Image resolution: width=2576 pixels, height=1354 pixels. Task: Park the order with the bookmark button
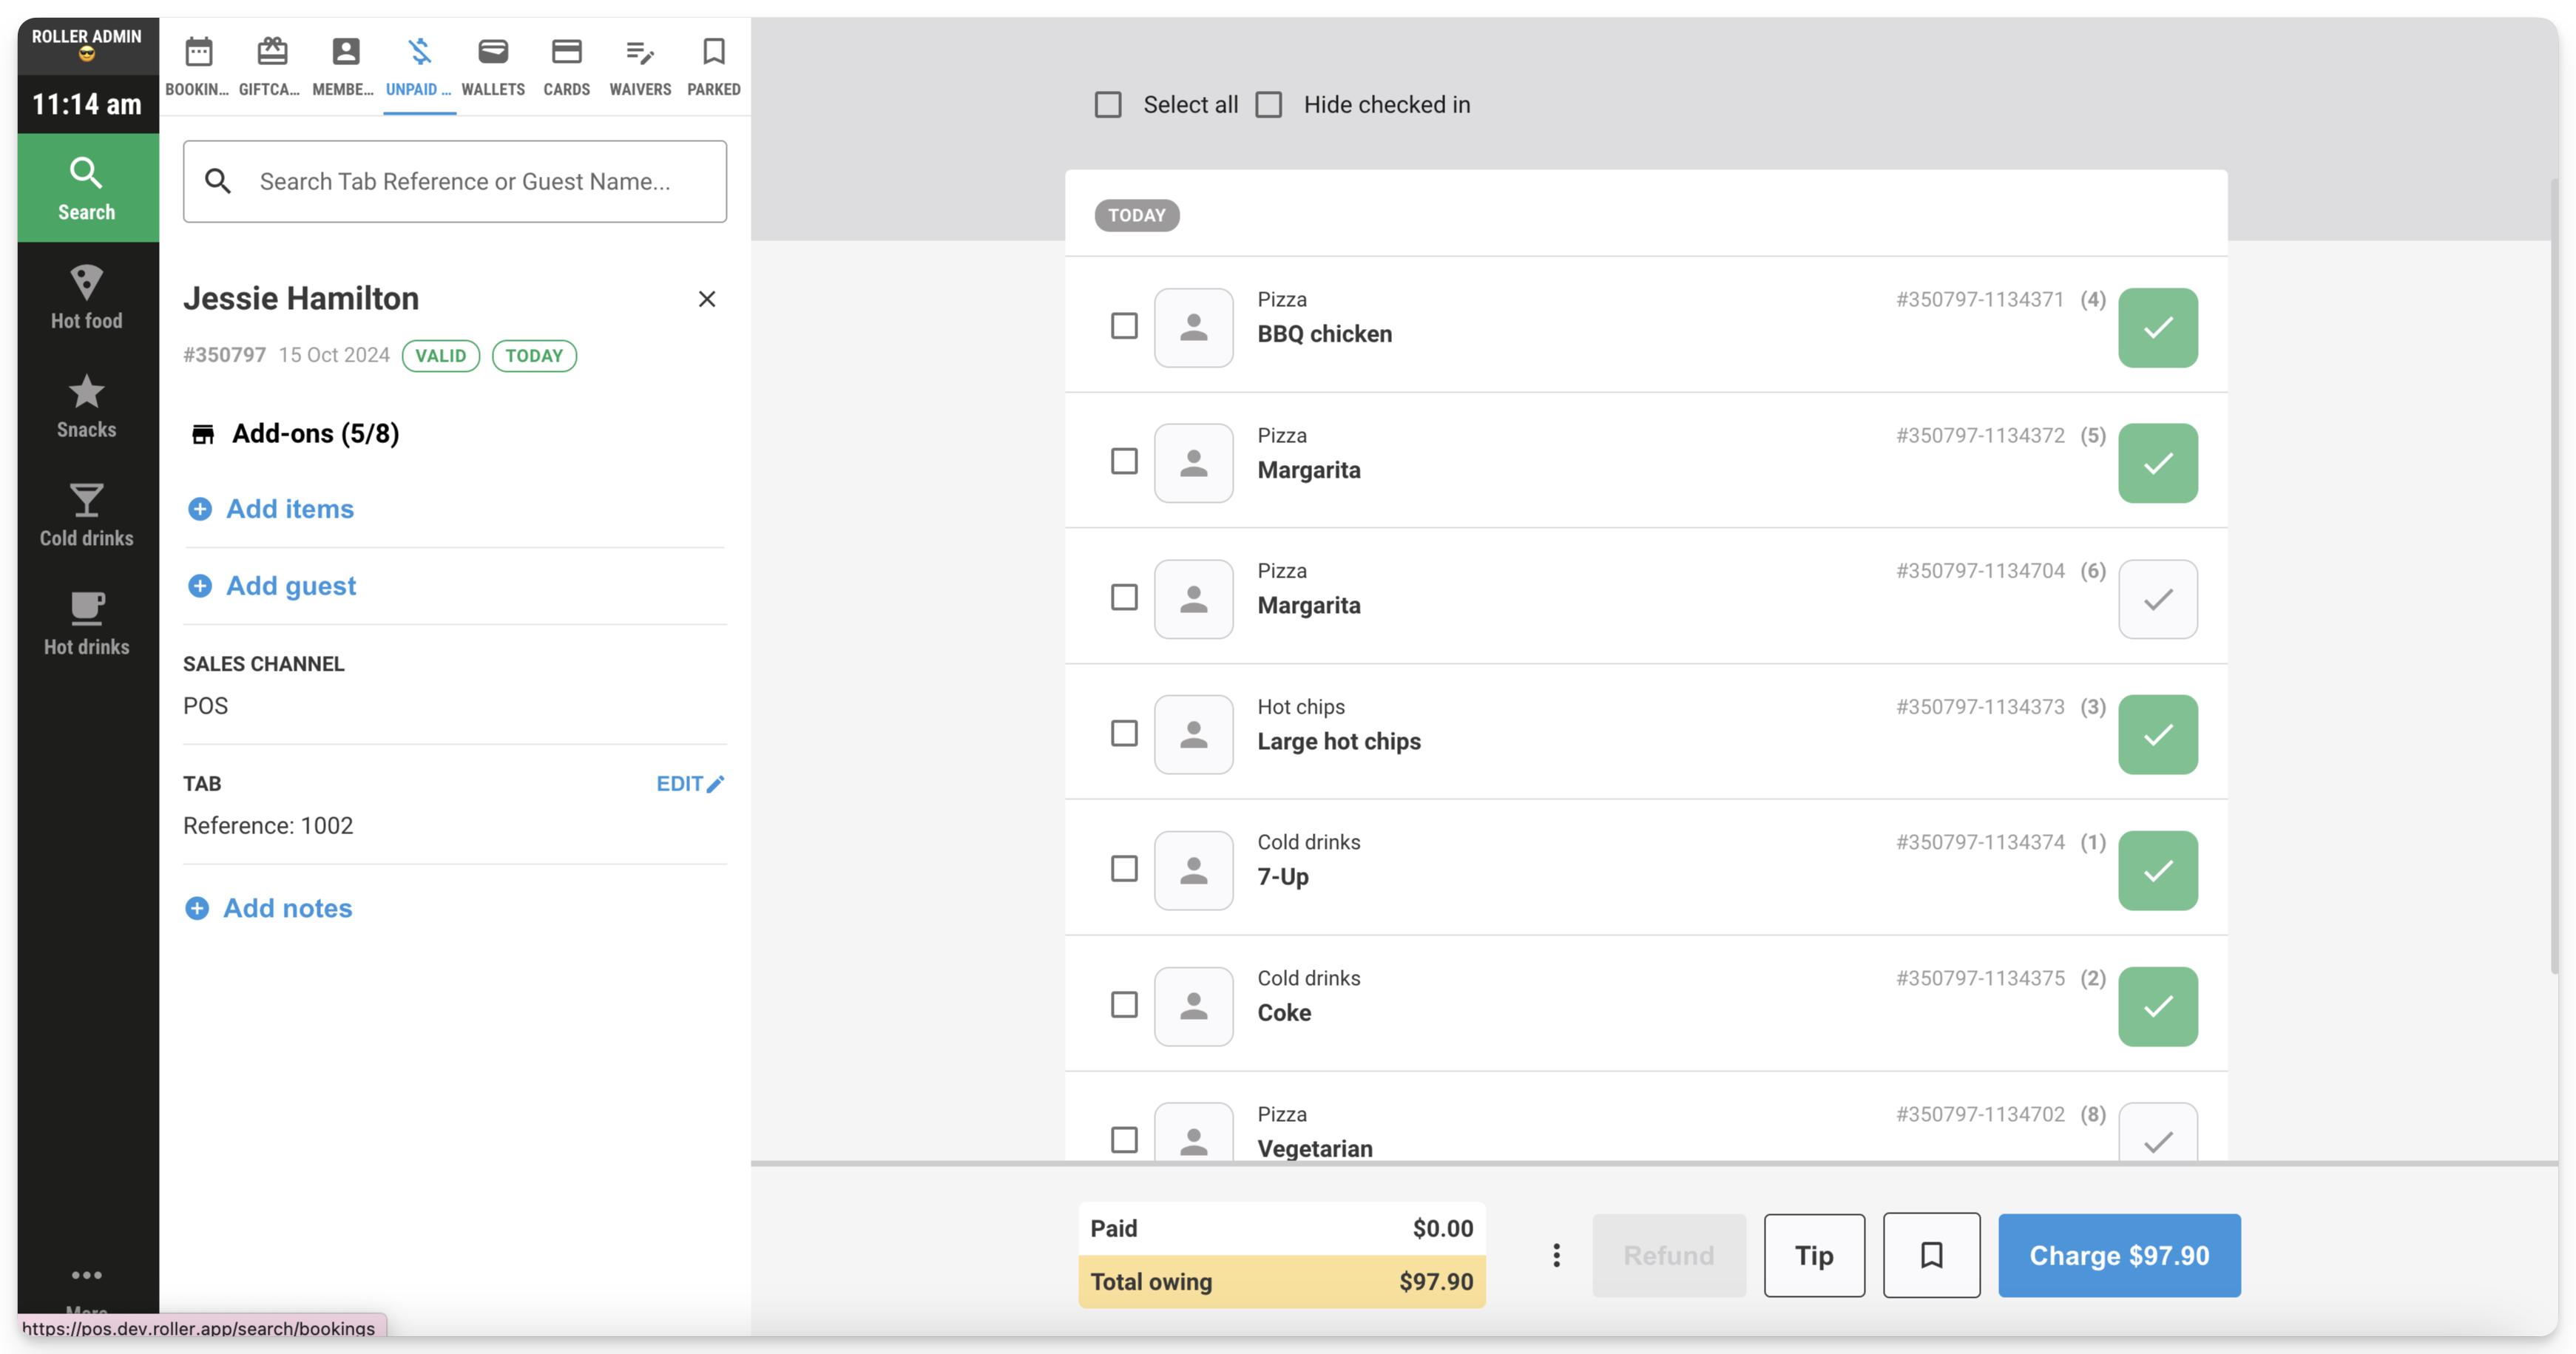point(1931,1255)
